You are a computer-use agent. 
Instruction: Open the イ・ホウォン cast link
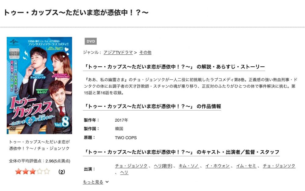pos(217,166)
